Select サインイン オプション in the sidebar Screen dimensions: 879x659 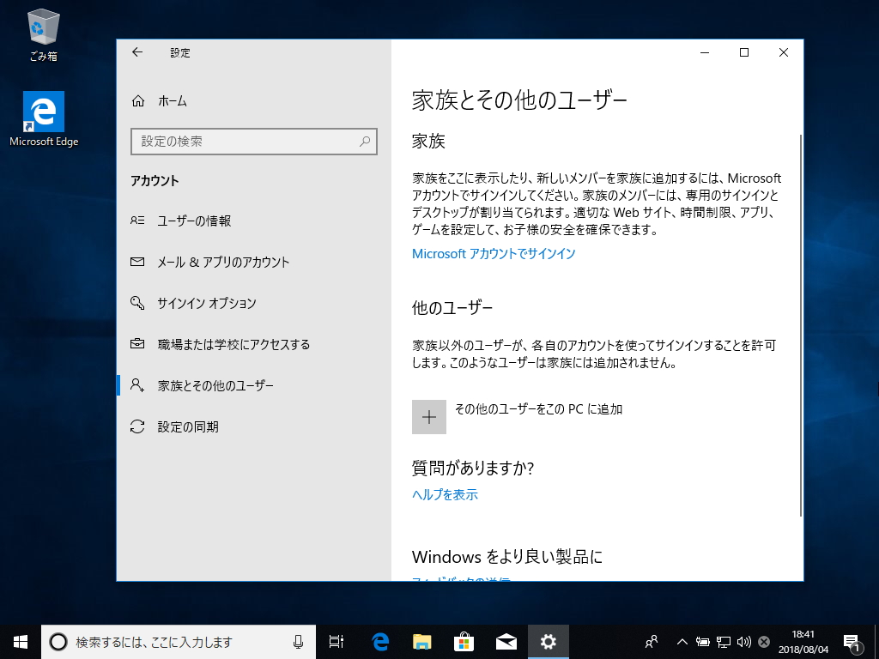206,303
